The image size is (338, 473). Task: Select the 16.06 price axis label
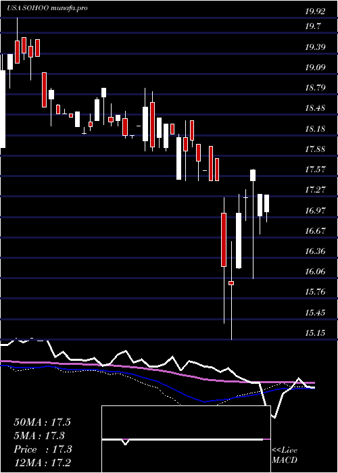coord(315,272)
